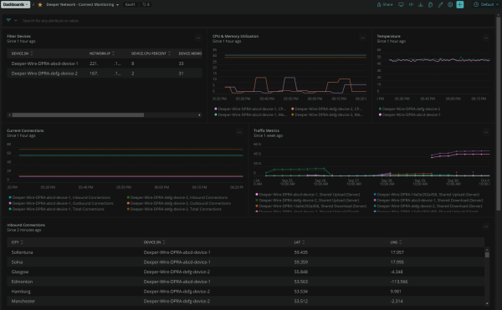
Task: Click the filter funnel icon
Action: point(8,20)
